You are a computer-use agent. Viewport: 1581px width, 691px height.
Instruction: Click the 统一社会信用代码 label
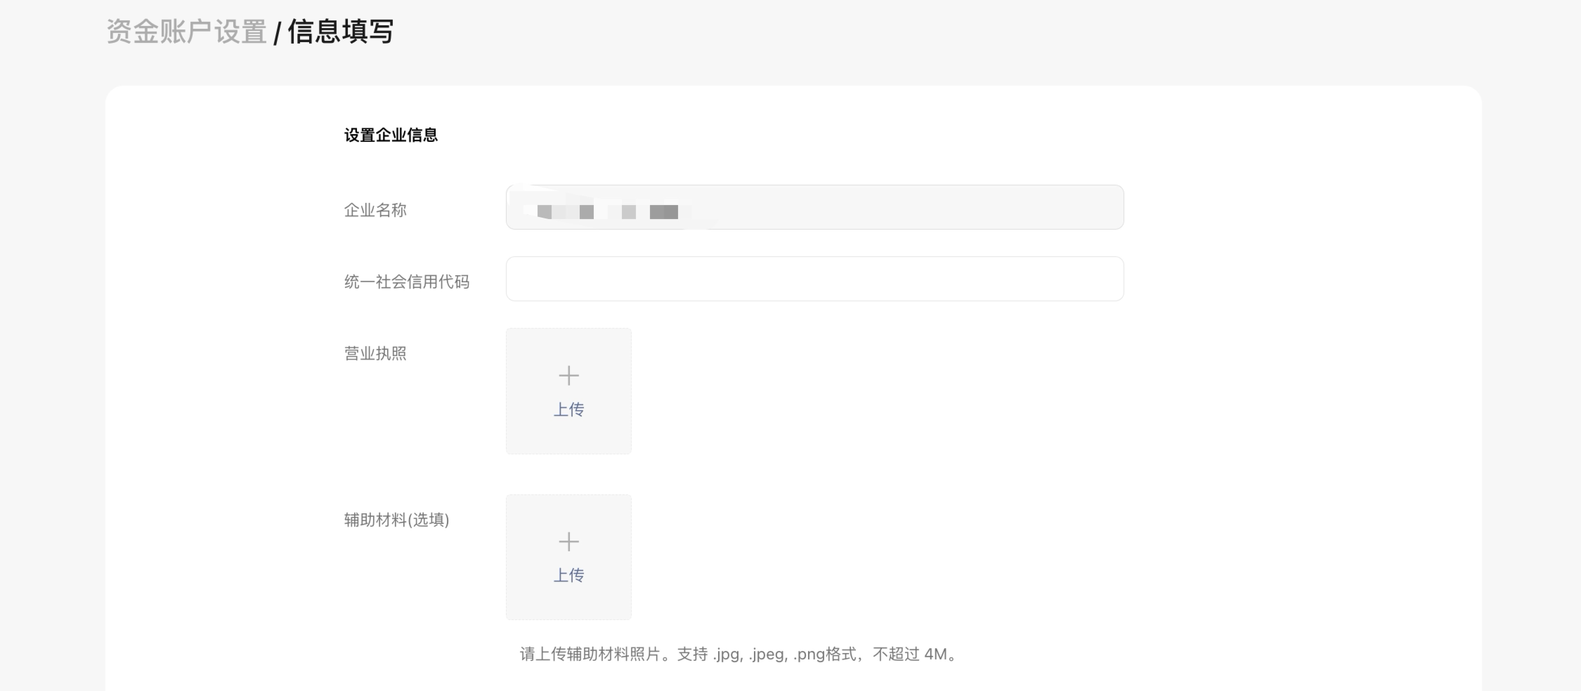tap(407, 282)
